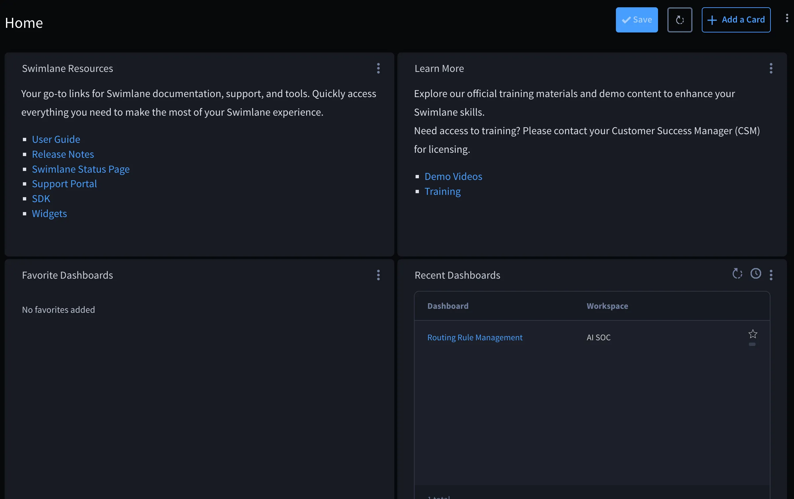Click the AI SOC workspace cell
The width and height of the screenshot is (794, 499).
(599, 337)
